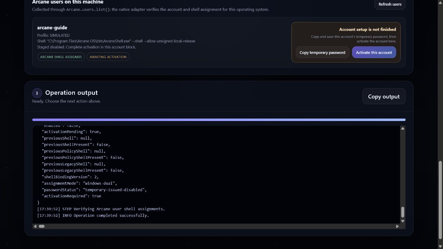
Task: Click the "previousShellPresent": false line
Action: tap(76, 144)
